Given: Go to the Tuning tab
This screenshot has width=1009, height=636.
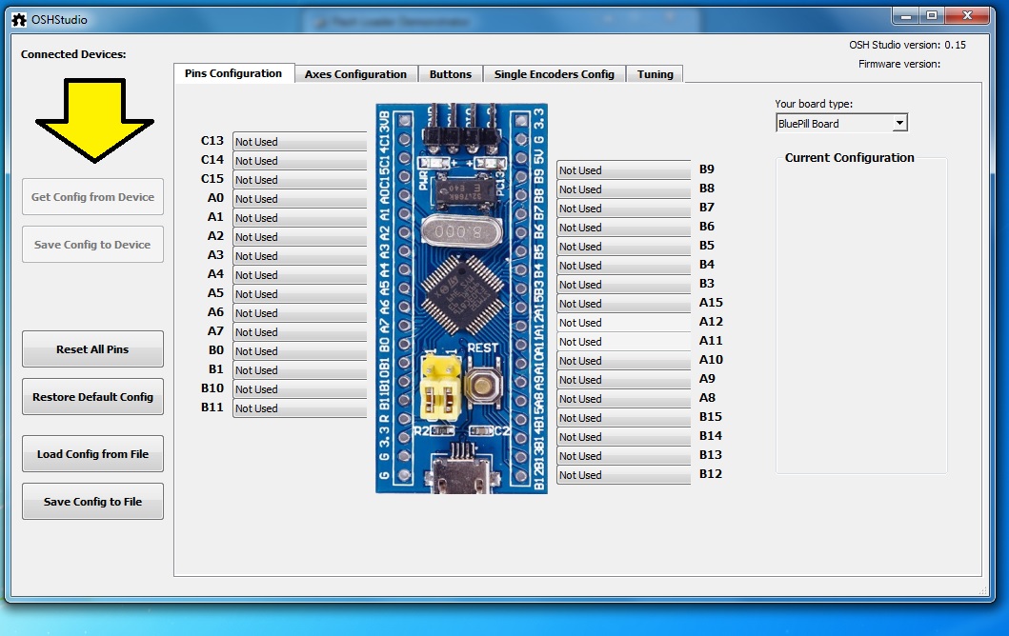Looking at the screenshot, I should 655,74.
